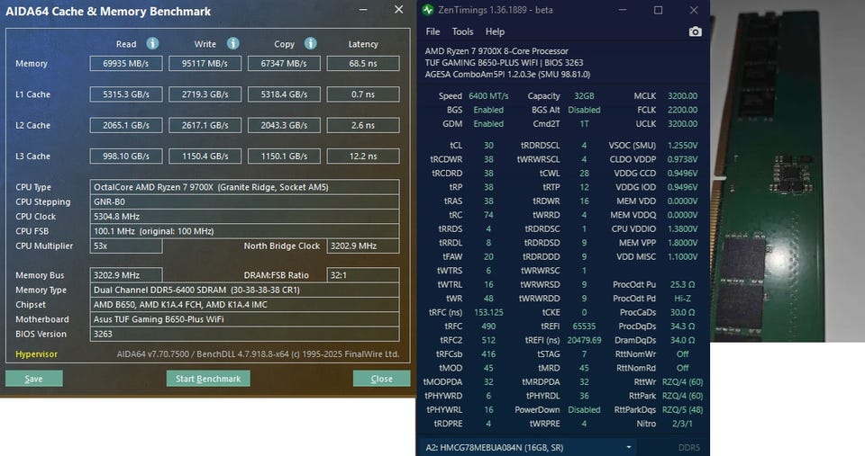Click the Close button in AIDA64 benchmark

click(x=381, y=379)
